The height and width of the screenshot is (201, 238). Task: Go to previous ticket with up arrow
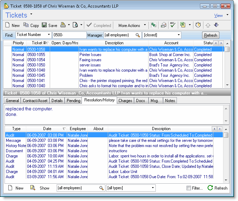(x=208, y=25)
